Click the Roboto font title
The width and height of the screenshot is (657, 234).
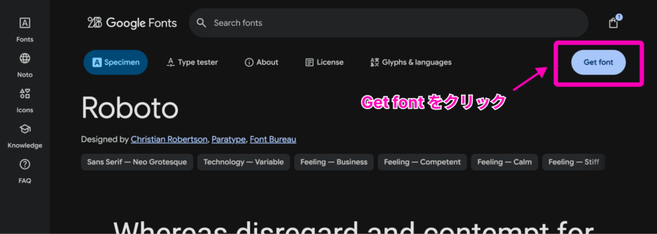point(130,108)
